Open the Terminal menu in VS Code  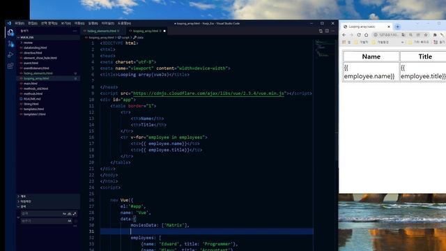pos(108,23)
